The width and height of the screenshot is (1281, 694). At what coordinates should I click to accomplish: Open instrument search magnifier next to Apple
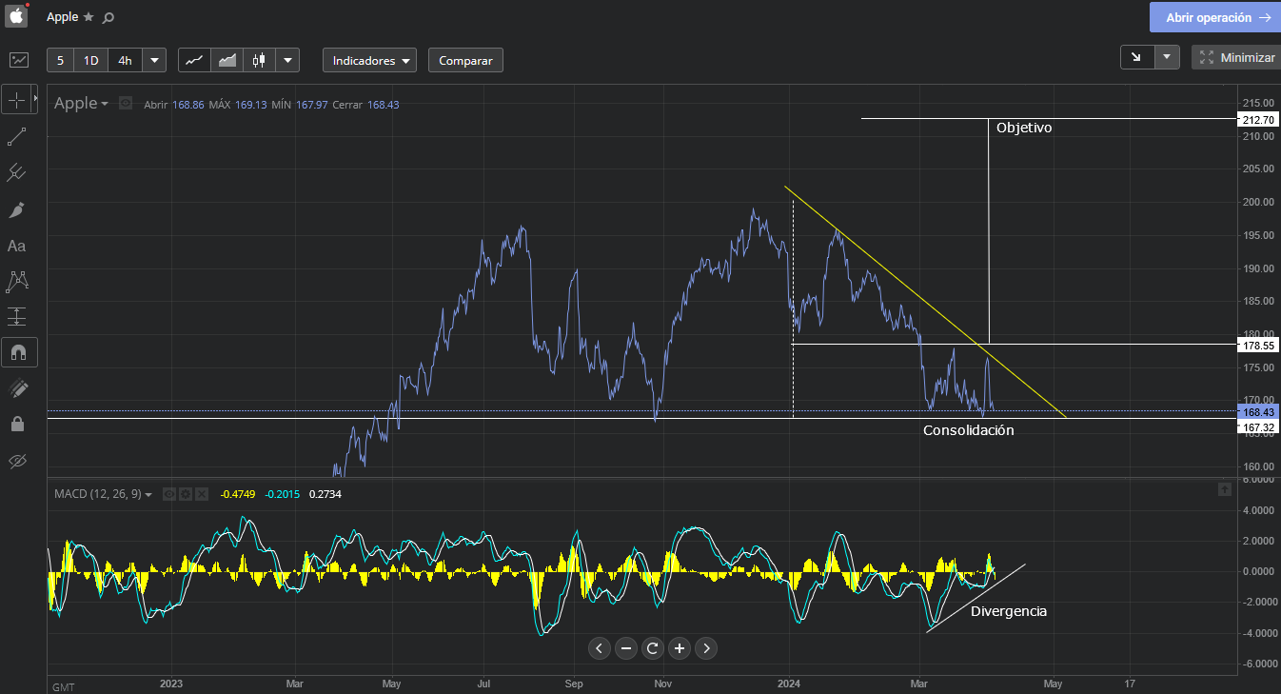108,17
